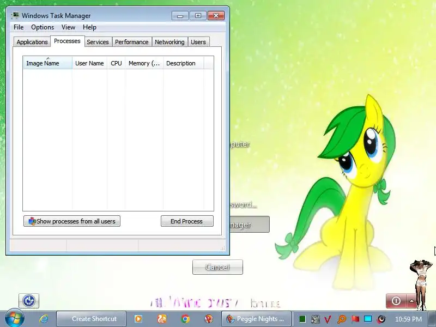Click the red shut down power button
The image size is (436, 327).
pyautogui.click(x=396, y=301)
